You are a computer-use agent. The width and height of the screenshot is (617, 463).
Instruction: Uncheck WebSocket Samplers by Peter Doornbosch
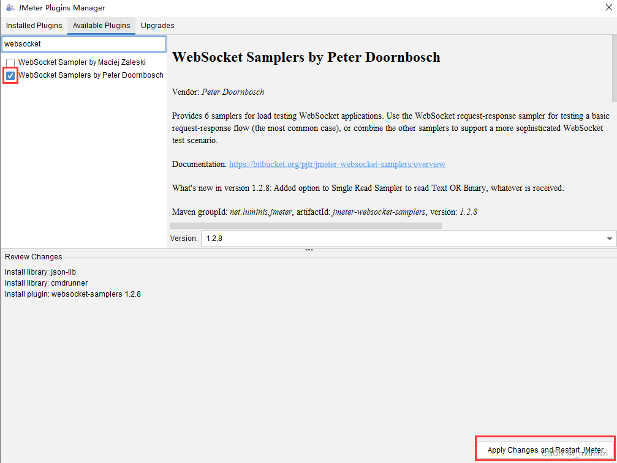(x=10, y=75)
